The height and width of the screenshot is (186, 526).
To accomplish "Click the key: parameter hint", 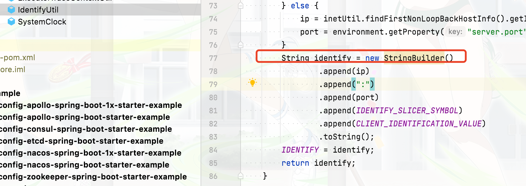I will 455,32.
